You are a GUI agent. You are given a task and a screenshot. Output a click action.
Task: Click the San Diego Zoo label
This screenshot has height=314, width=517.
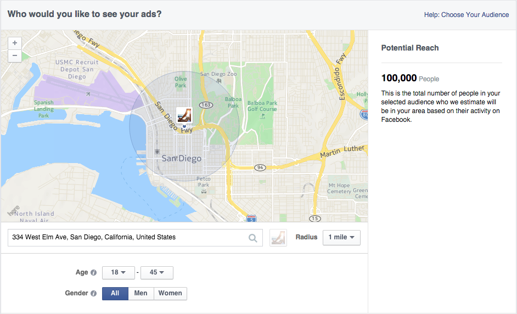pyautogui.click(x=218, y=74)
